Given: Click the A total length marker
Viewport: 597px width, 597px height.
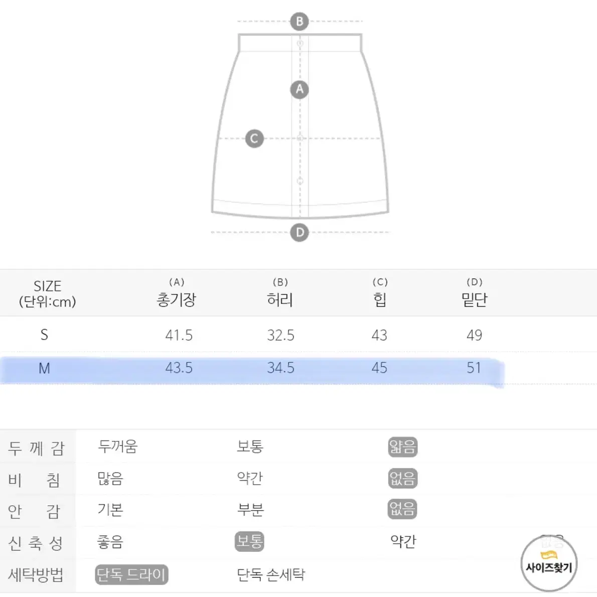Looking at the screenshot, I should click(x=300, y=89).
